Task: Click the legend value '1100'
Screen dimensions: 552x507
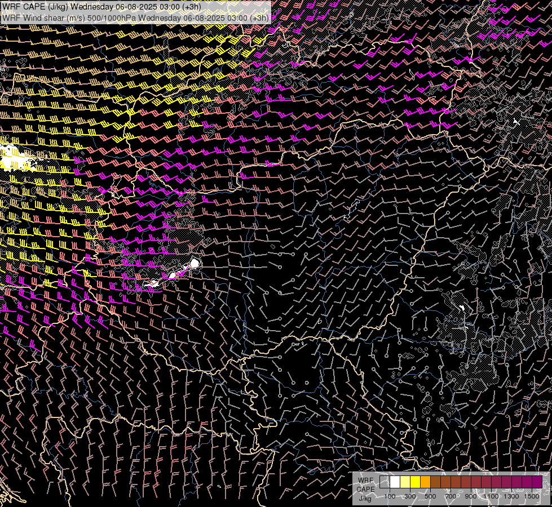Action: pos(491,496)
